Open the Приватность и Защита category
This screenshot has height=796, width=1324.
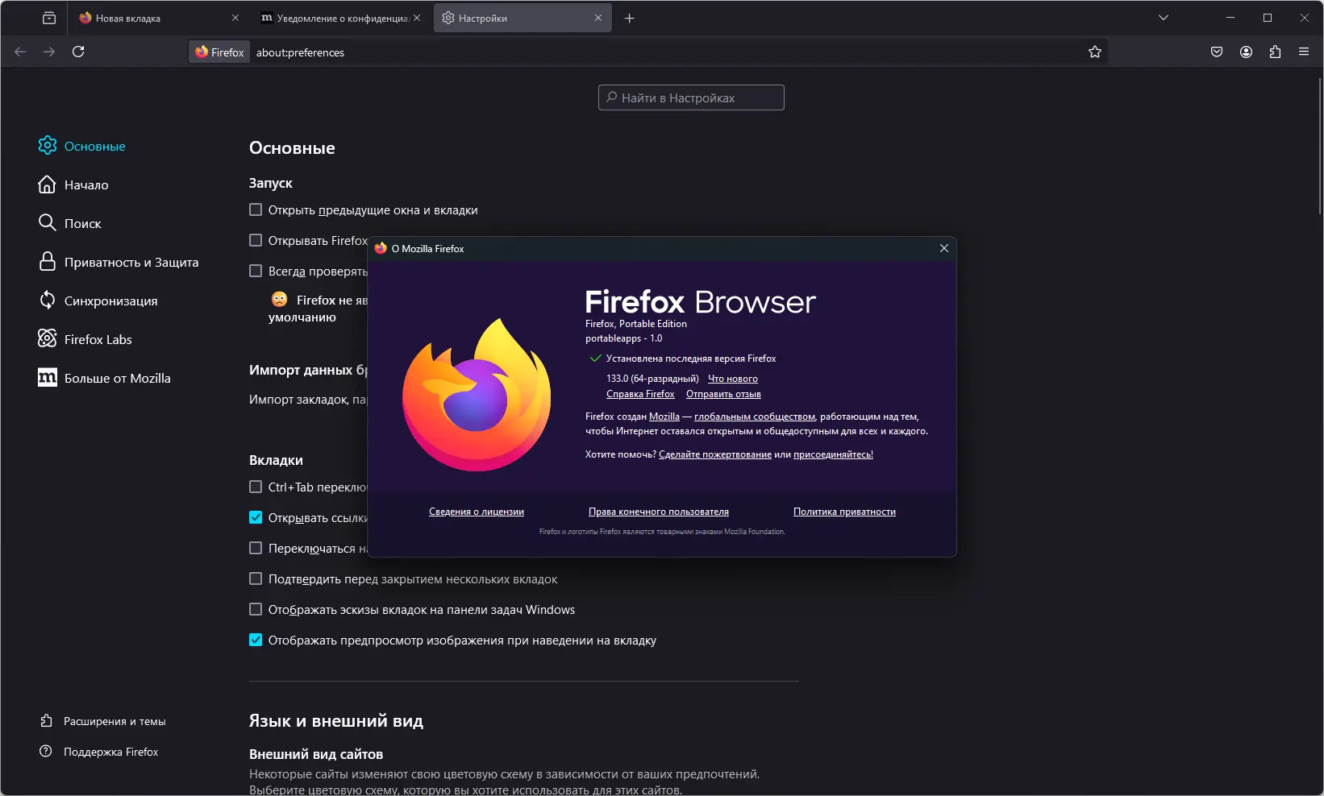point(119,262)
